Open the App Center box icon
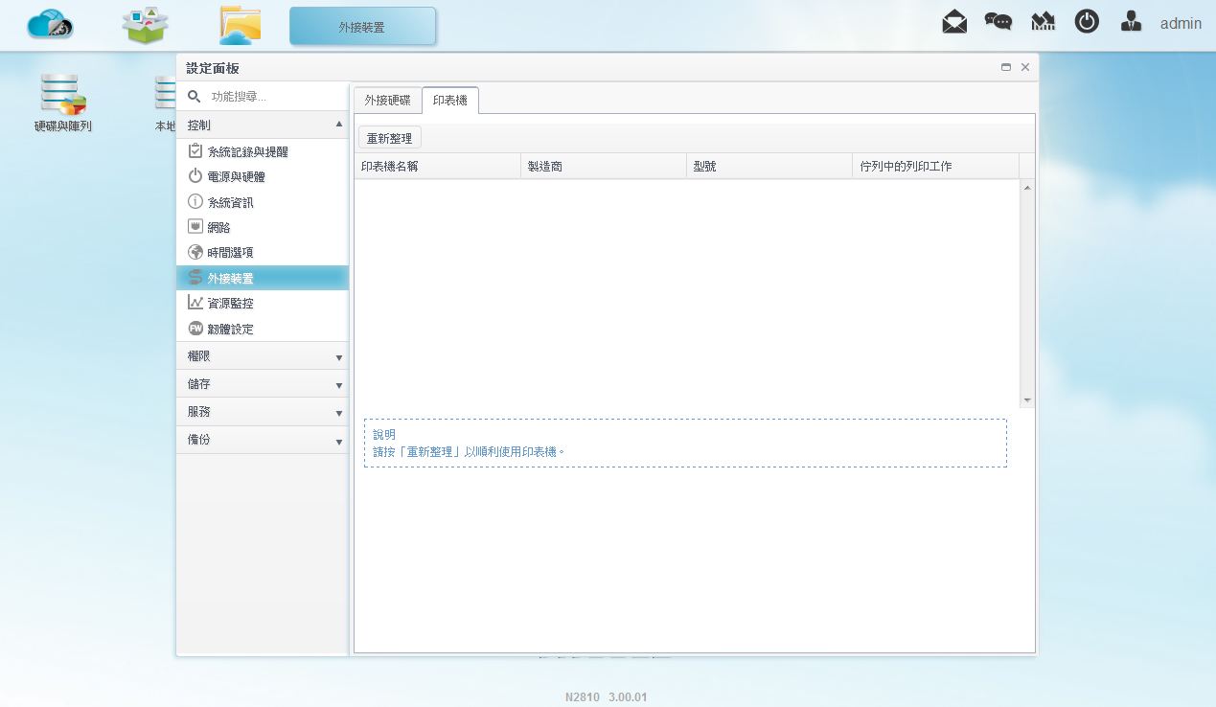 click(146, 25)
